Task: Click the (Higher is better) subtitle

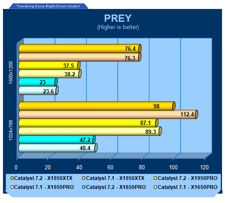Action: 118,27
